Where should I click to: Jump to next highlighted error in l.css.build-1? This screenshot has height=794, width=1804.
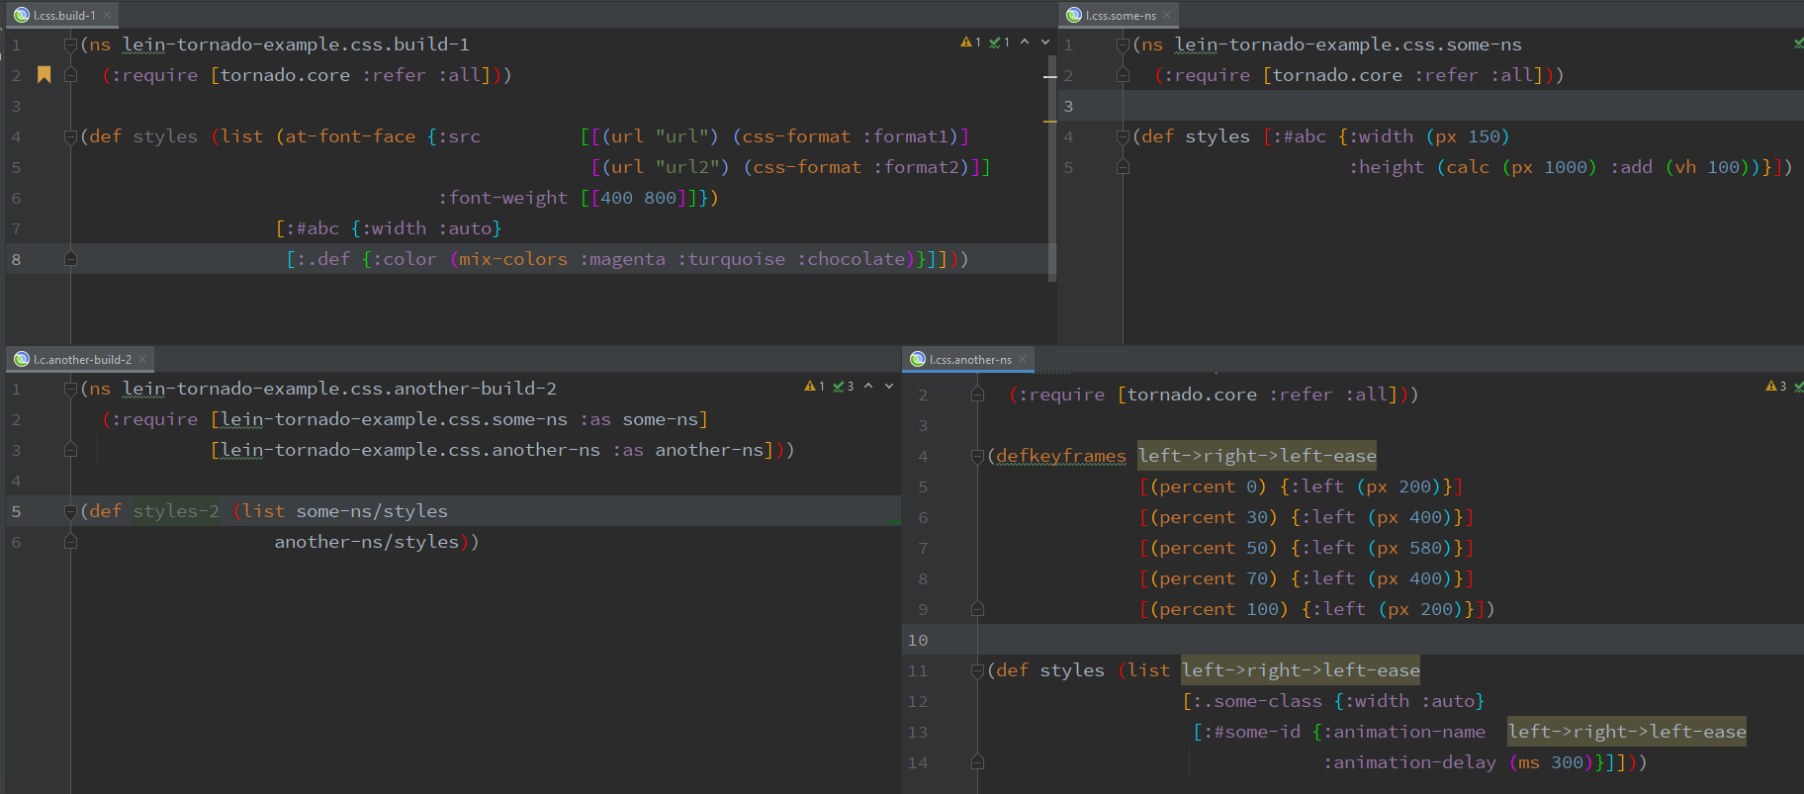tap(1045, 43)
